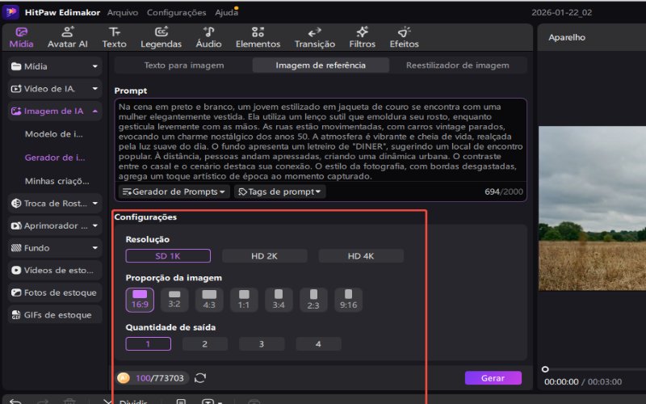Viewport: 646px width, 404px height.
Task: Open the Configurações menu
Action: pyautogui.click(x=176, y=12)
